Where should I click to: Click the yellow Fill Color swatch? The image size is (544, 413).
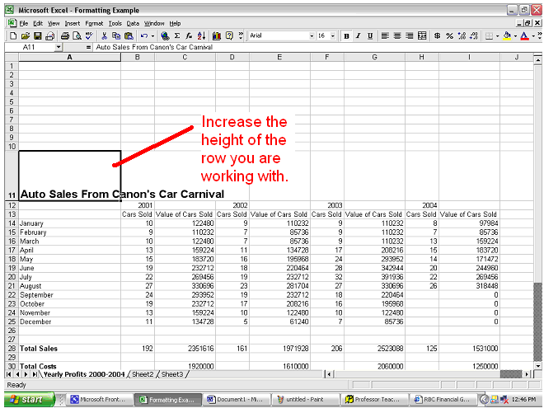coord(507,36)
